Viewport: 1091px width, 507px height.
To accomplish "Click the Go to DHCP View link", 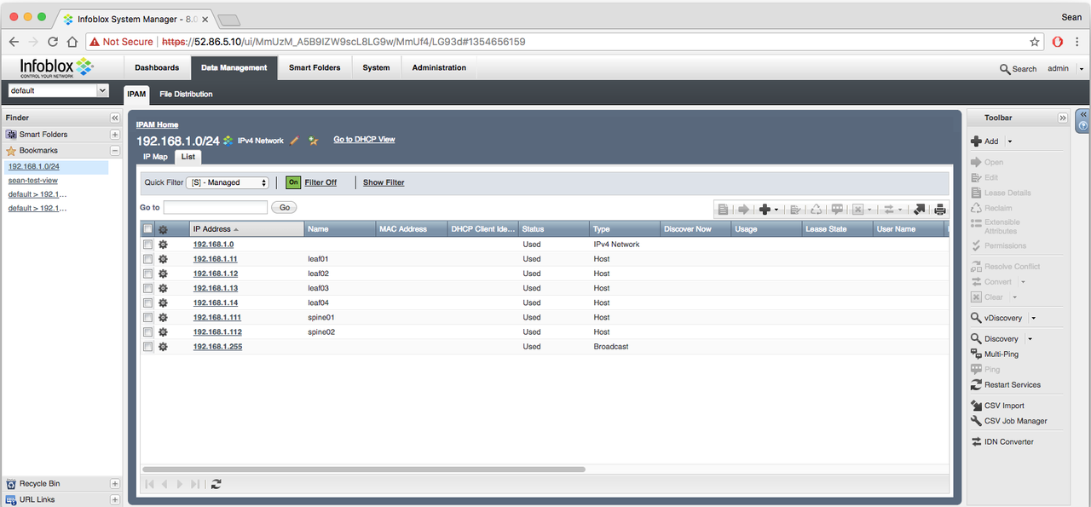I will tap(364, 139).
